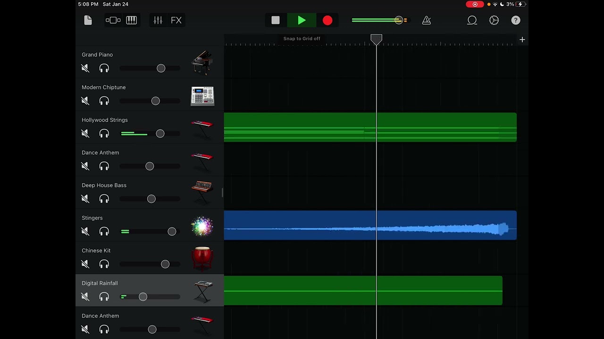The height and width of the screenshot is (339, 604).
Task: Solo the bottom Dance Anthem track
Action: click(x=104, y=330)
